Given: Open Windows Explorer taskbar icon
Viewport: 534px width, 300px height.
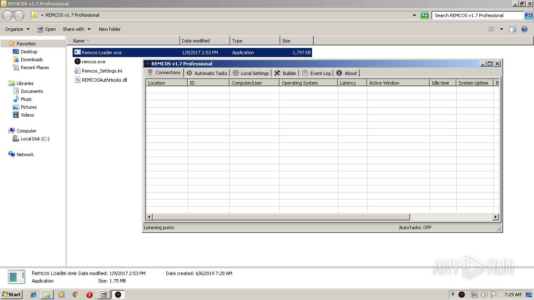Looking at the screenshot, I should coord(47,295).
